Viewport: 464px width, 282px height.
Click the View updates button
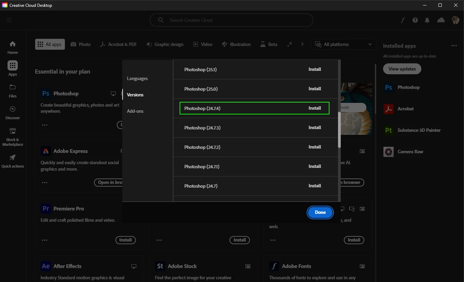(x=402, y=69)
